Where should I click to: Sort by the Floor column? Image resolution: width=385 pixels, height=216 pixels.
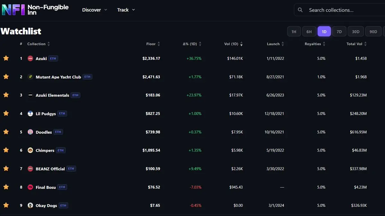coord(153,44)
